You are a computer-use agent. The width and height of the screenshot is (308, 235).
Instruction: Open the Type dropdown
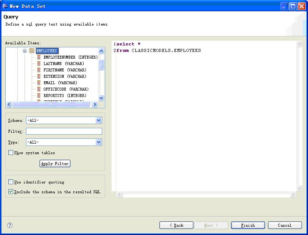[99, 142]
